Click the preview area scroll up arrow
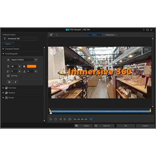Screen dimensions: 156x156 coord(153,39)
